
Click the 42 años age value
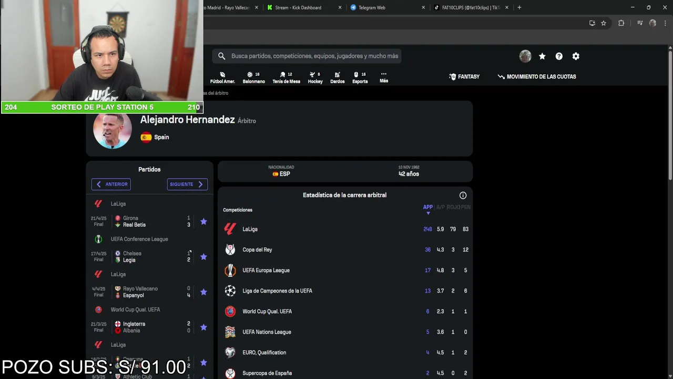(409, 174)
